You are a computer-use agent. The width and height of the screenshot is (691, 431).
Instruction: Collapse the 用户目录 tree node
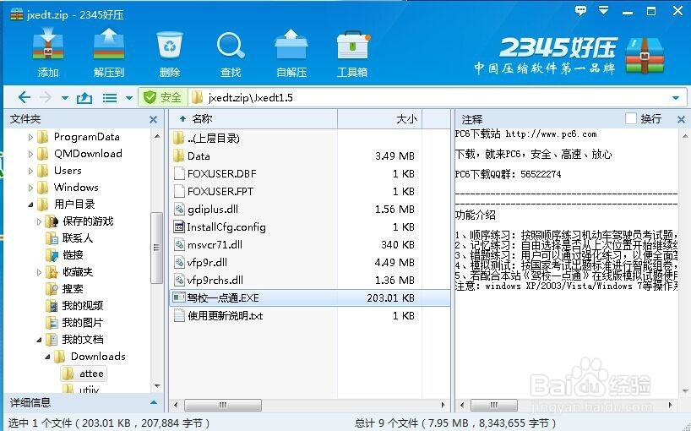(x=30, y=205)
